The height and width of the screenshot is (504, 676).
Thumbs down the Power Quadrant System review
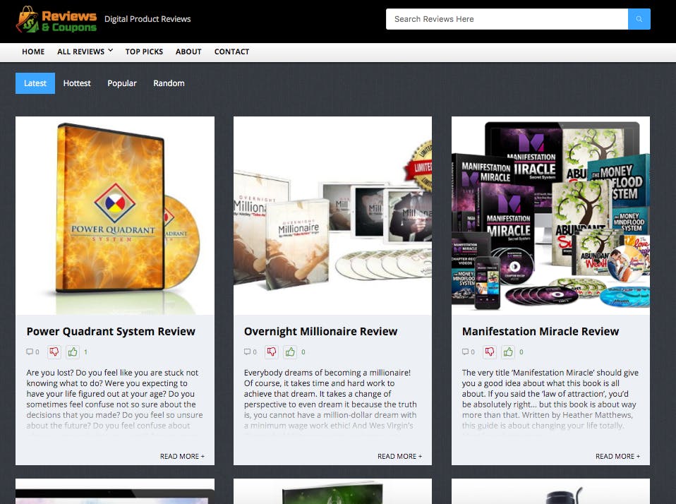pyautogui.click(x=54, y=352)
